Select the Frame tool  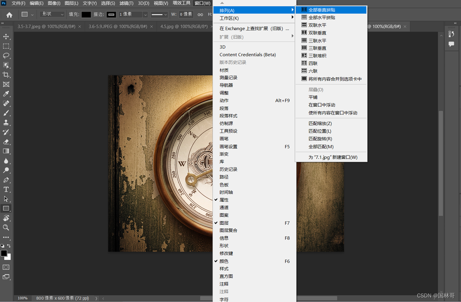pyautogui.click(x=6, y=84)
